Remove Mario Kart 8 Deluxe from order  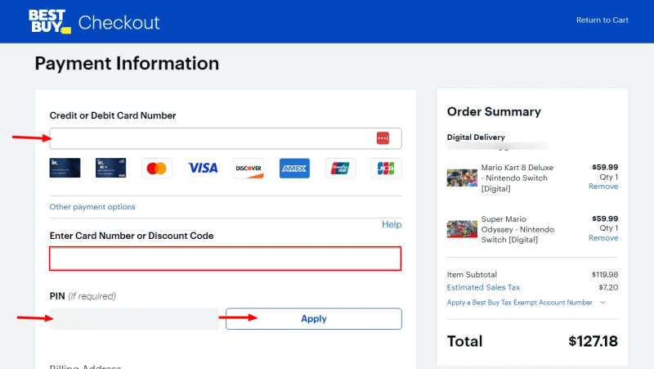tap(603, 187)
